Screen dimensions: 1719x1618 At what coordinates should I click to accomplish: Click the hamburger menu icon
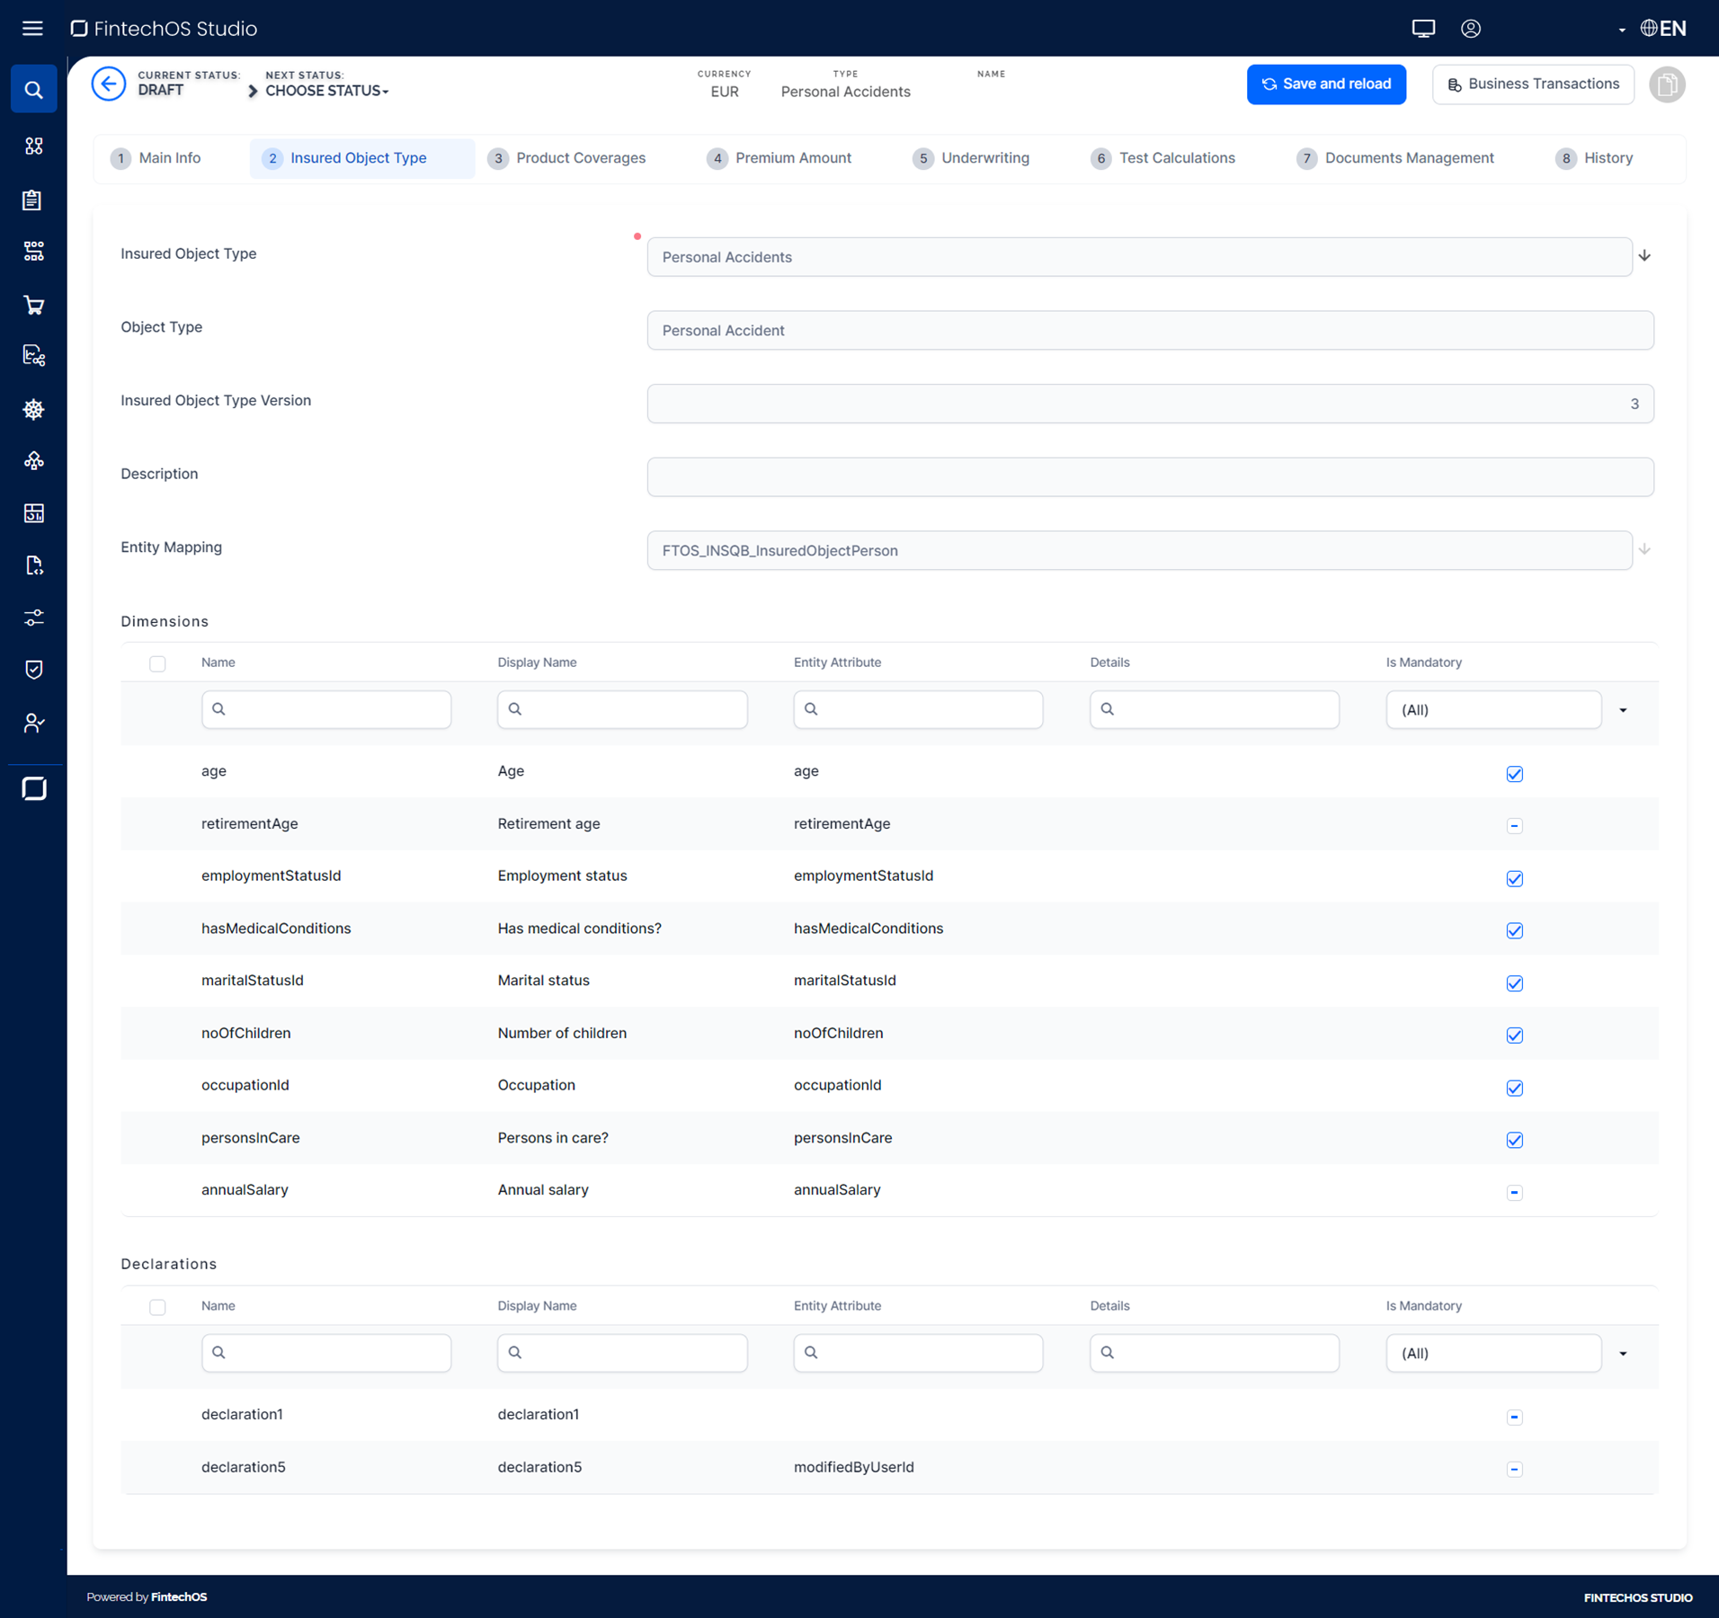pos(32,29)
